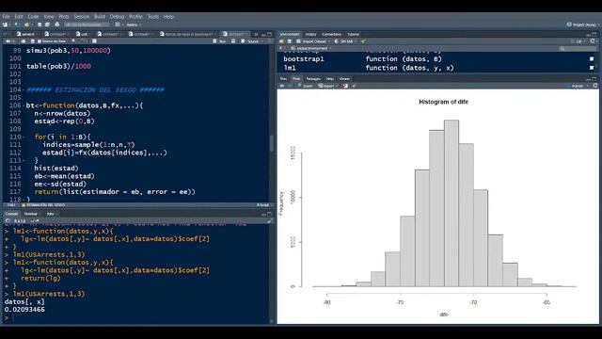Screen dimensions: 602x339
Task: Click the Re-run previous code icon
Action: (233, 41)
